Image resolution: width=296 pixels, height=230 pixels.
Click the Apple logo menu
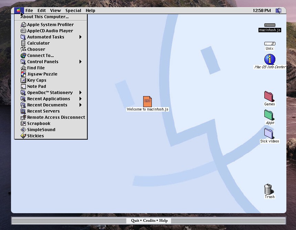point(19,11)
